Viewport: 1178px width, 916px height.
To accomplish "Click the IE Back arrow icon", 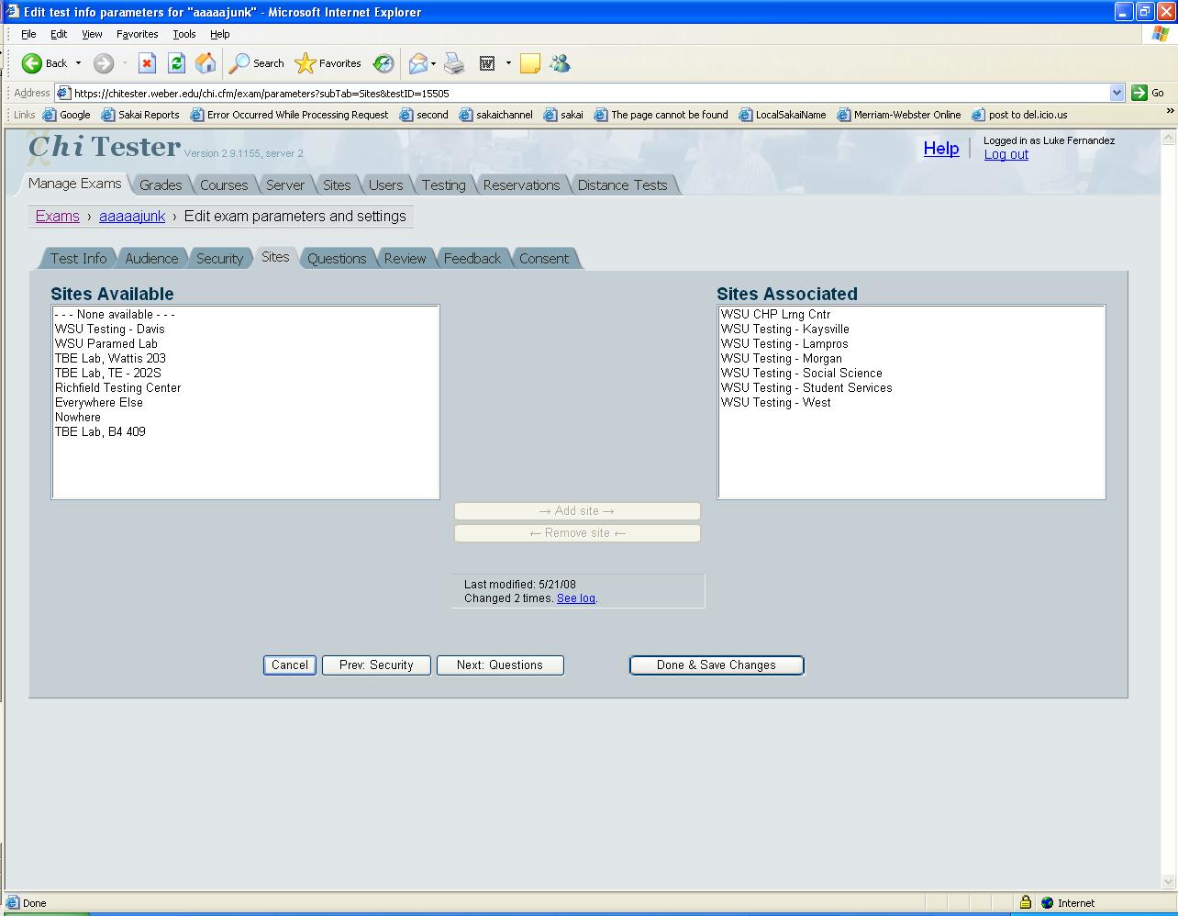I will 32,63.
